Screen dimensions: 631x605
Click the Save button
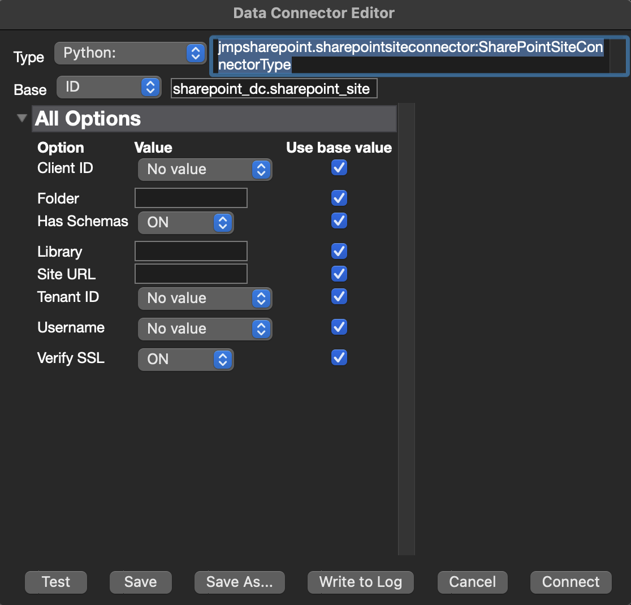tap(140, 582)
